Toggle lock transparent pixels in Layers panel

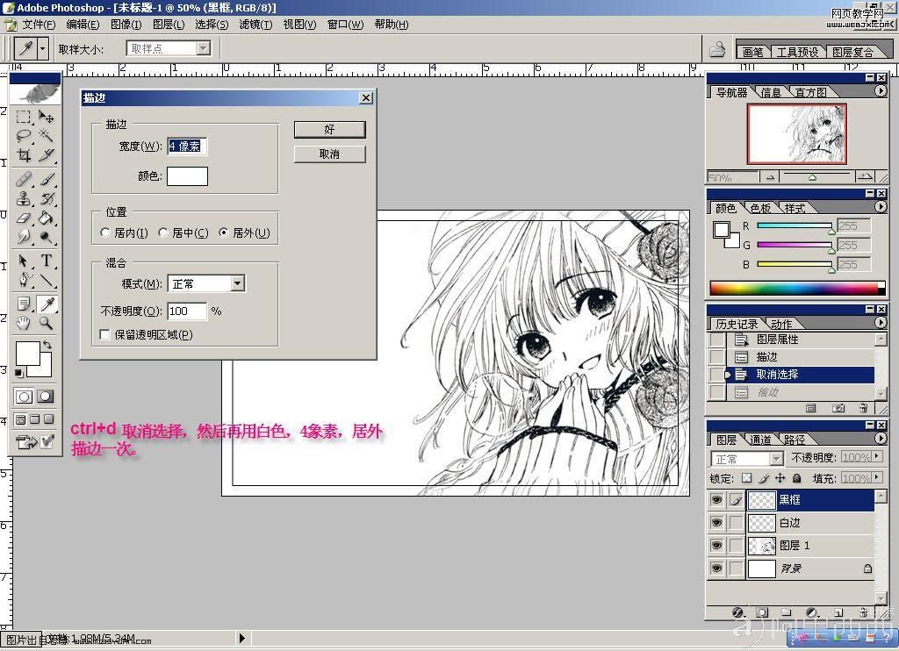[x=746, y=478]
